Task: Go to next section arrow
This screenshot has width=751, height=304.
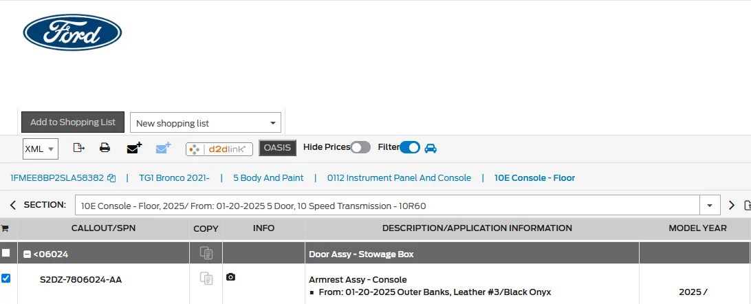Action: pyautogui.click(x=731, y=206)
